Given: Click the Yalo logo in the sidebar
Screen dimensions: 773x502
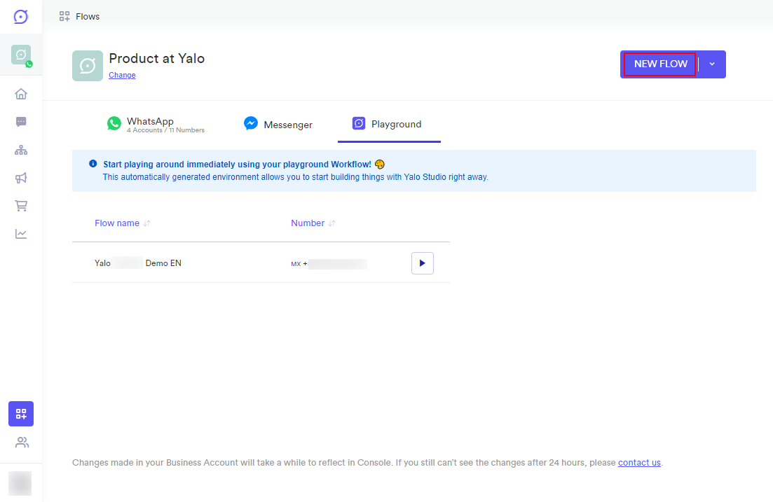Looking at the screenshot, I should [21, 17].
